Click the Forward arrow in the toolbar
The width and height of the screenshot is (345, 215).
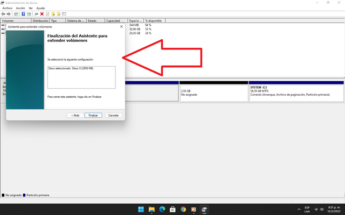(x=9, y=14)
